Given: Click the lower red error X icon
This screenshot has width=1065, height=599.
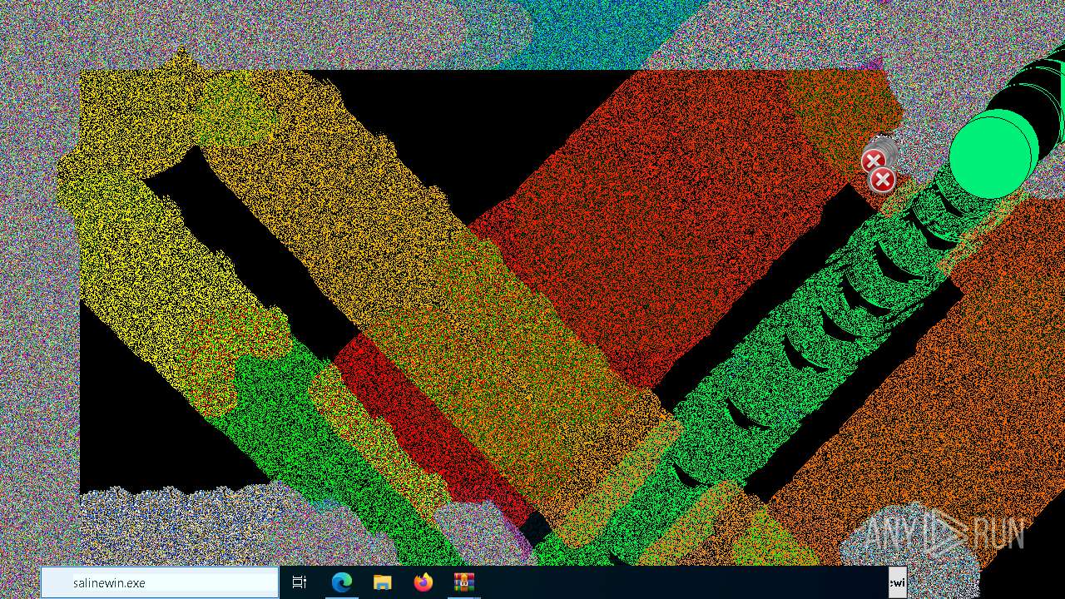Looking at the screenshot, I should (x=882, y=180).
